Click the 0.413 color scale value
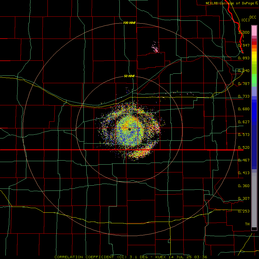 tap(244, 173)
